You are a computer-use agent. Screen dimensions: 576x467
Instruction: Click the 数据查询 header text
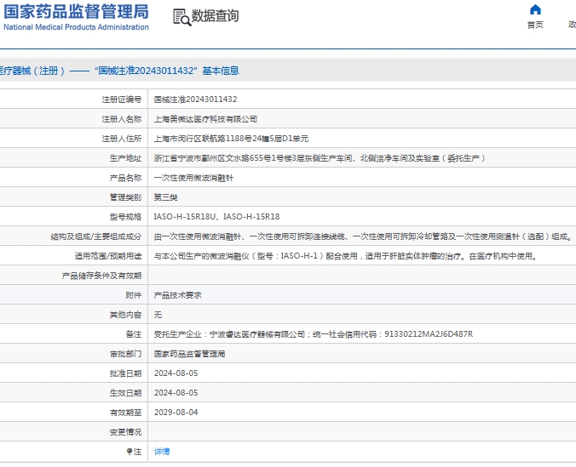216,16
